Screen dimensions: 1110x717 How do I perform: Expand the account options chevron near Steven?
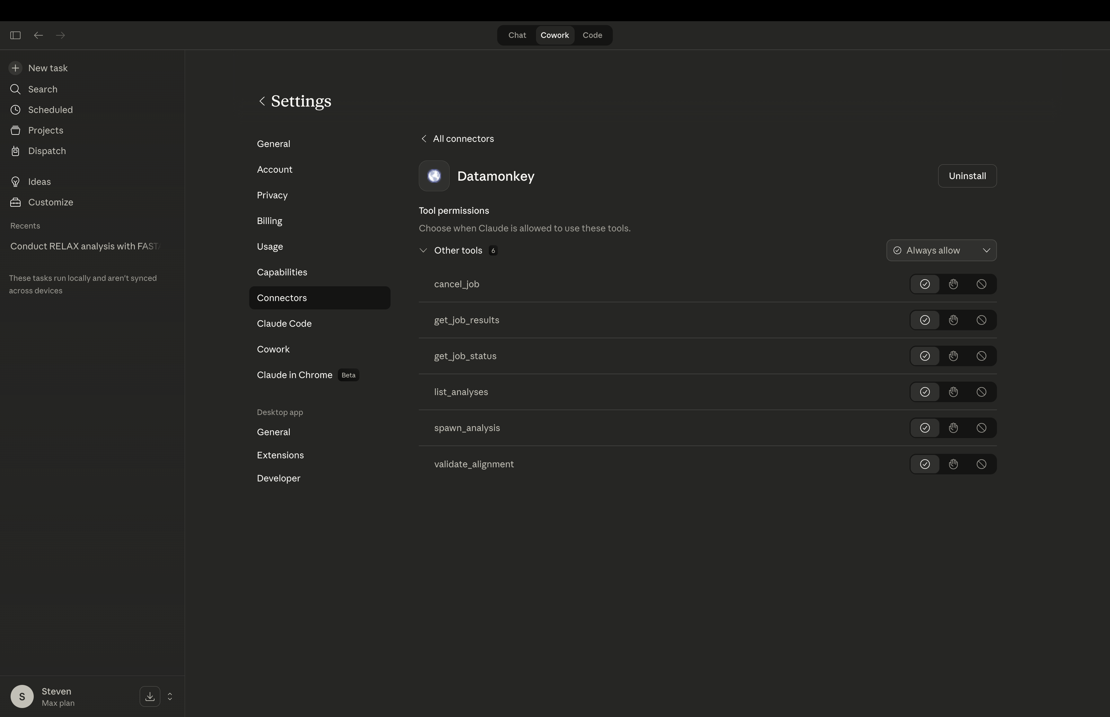click(170, 696)
